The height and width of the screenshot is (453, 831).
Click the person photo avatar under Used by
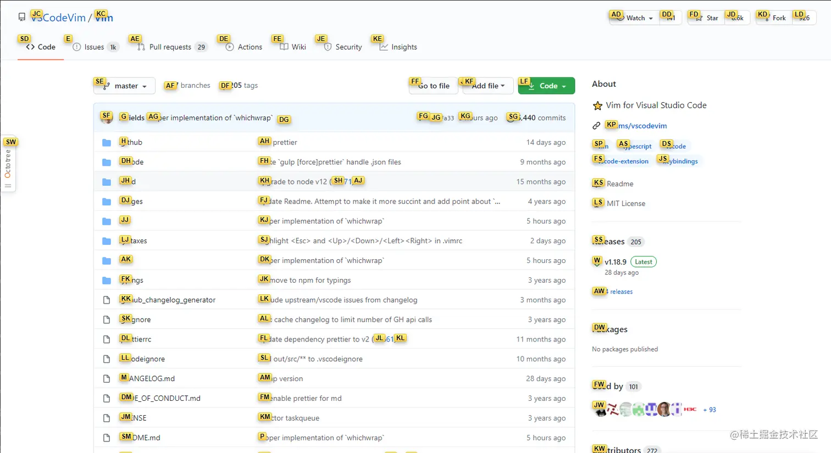[x=664, y=410]
